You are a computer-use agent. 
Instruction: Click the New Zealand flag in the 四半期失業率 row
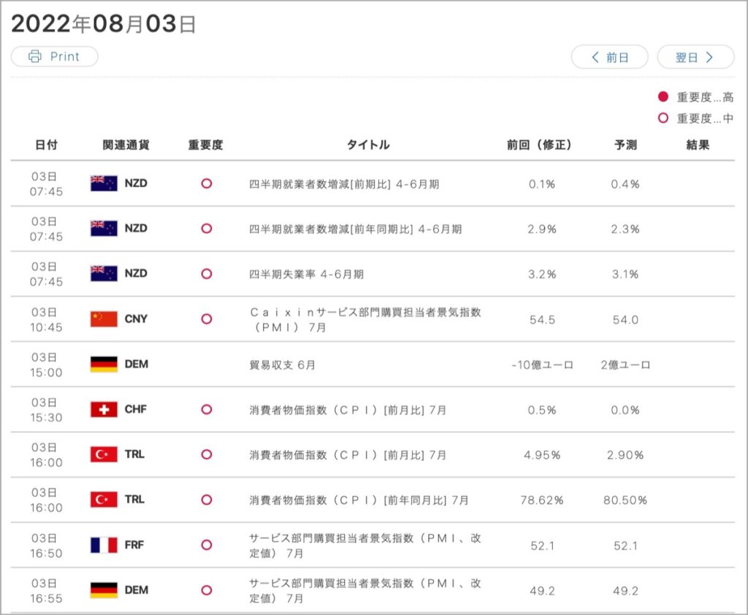(104, 273)
